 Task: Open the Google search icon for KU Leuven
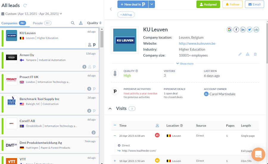[x=229, y=30]
